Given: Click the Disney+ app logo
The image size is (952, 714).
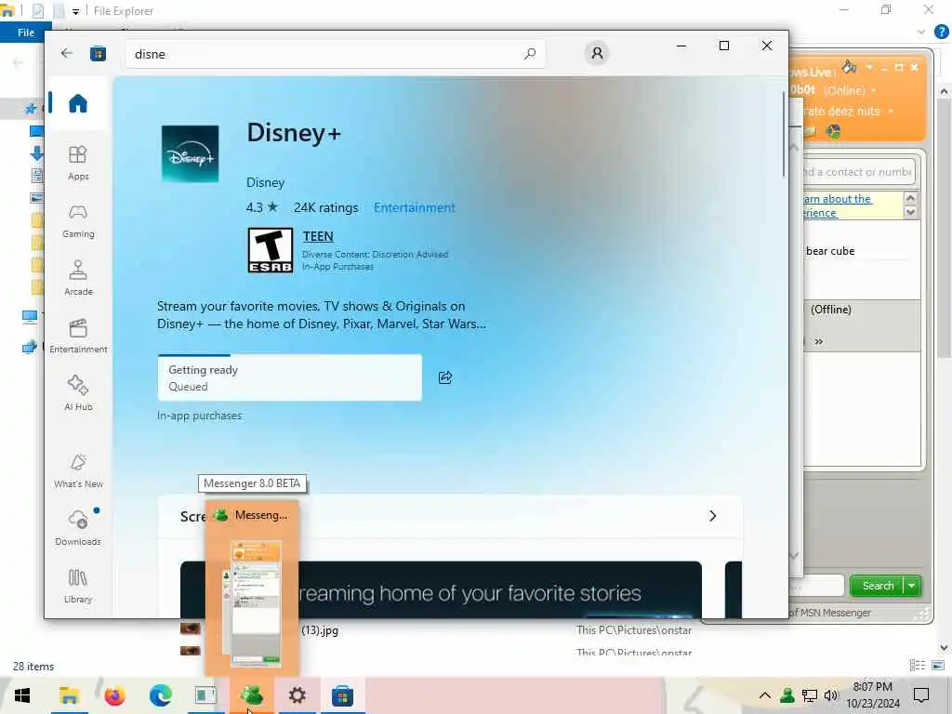Looking at the screenshot, I should click(190, 153).
